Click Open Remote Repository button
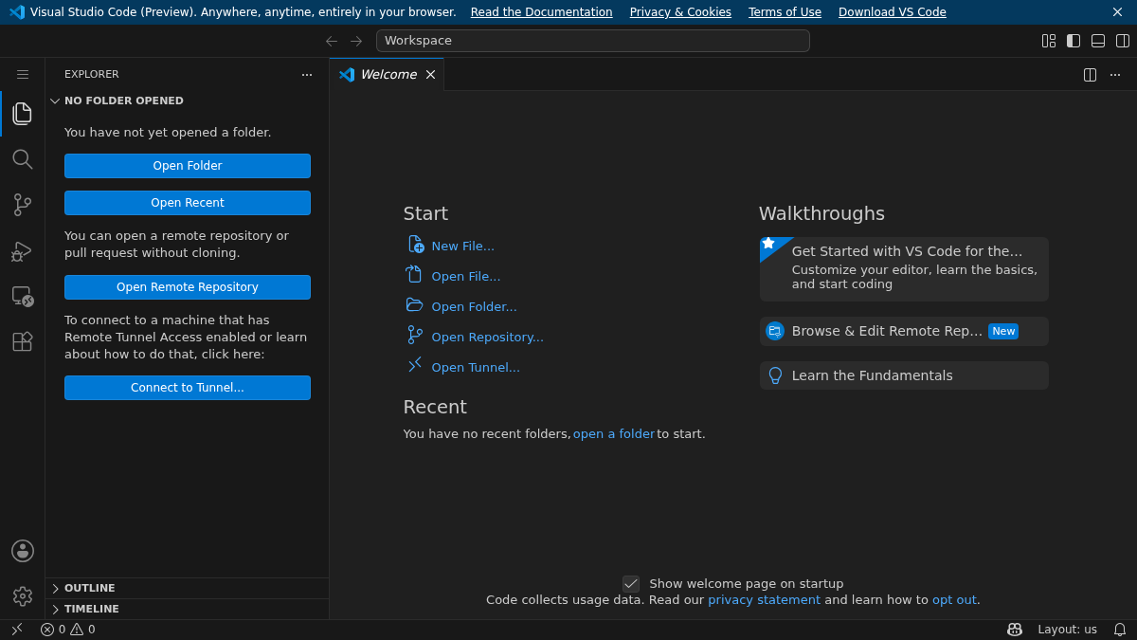 (188, 287)
